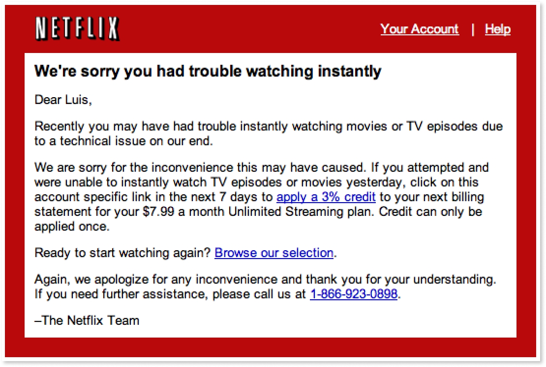Click the "Ready to start watching again?" text
The width and height of the screenshot is (546, 367).
(123, 253)
